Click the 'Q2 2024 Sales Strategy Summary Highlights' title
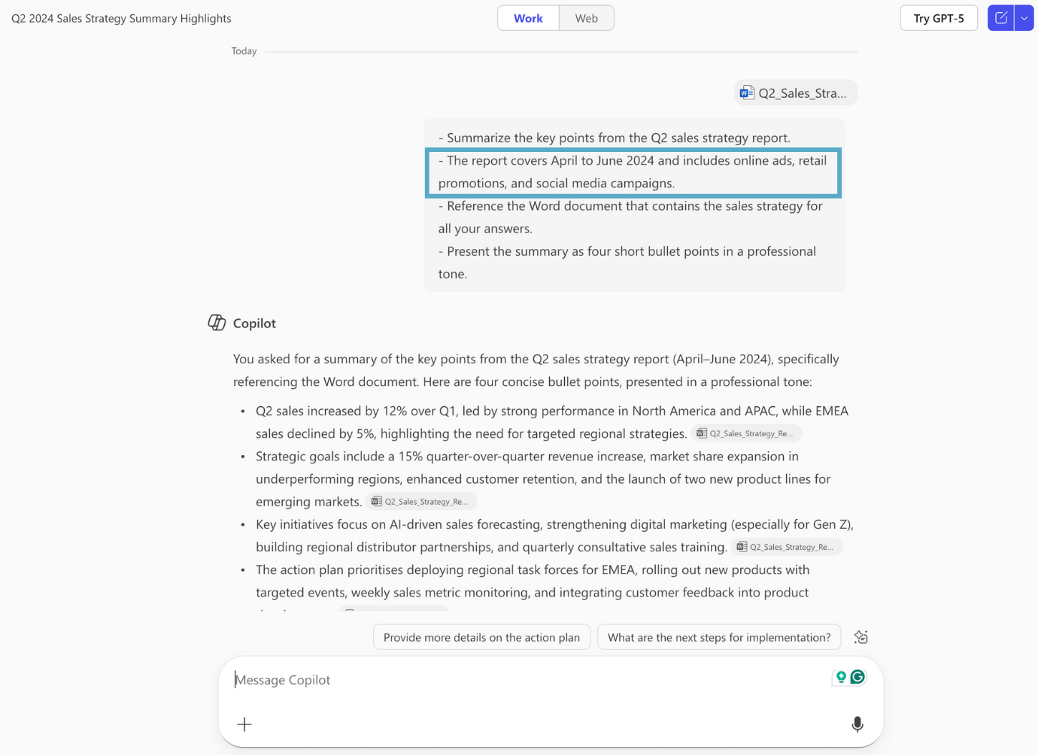Viewport: 1038px width, 756px height. coord(121,18)
